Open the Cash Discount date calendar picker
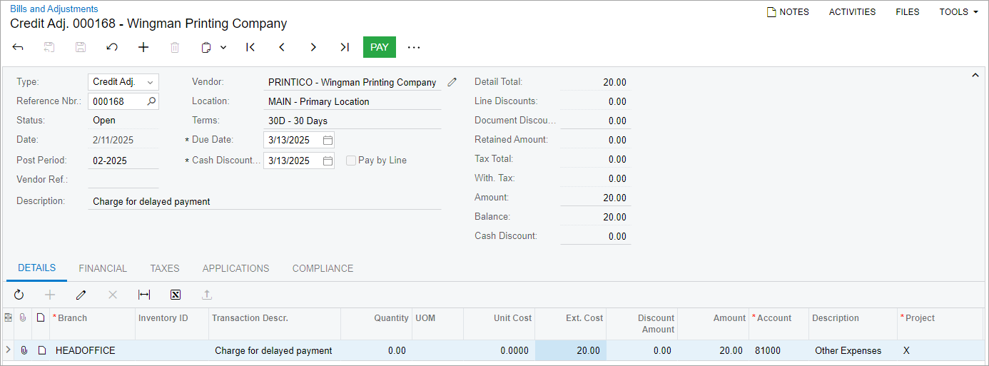Image resolution: width=989 pixels, height=366 pixels. [328, 161]
